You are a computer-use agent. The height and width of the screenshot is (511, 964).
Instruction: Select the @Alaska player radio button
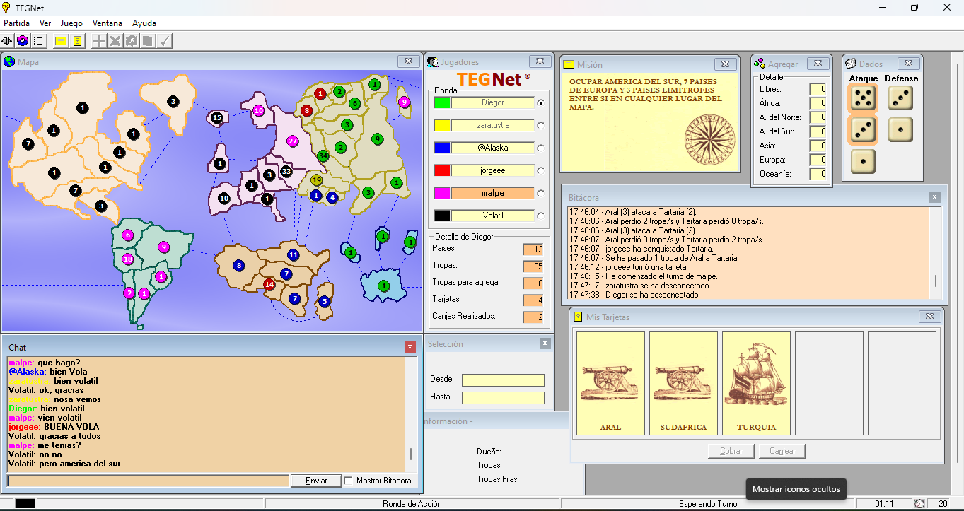pos(541,148)
